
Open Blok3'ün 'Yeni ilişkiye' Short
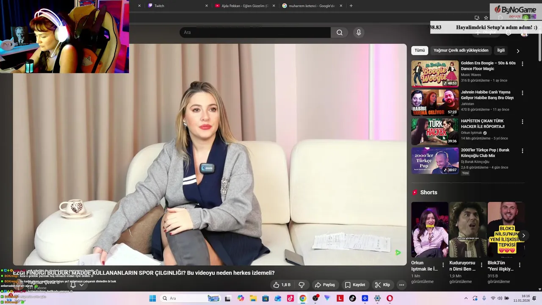[x=506, y=230]
